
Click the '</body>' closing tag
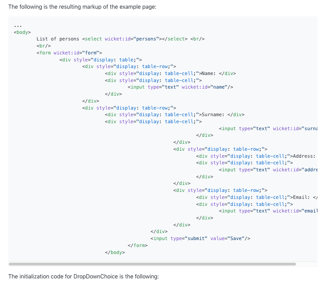pos(115,252)
